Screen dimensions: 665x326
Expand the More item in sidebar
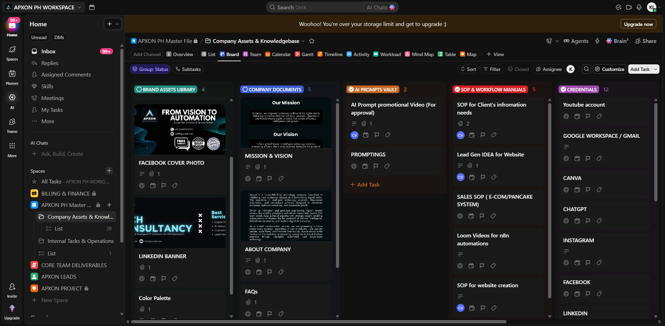coord(48,121)
